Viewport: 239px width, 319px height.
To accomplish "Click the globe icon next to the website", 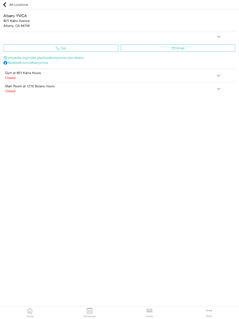I will [5, 58].
